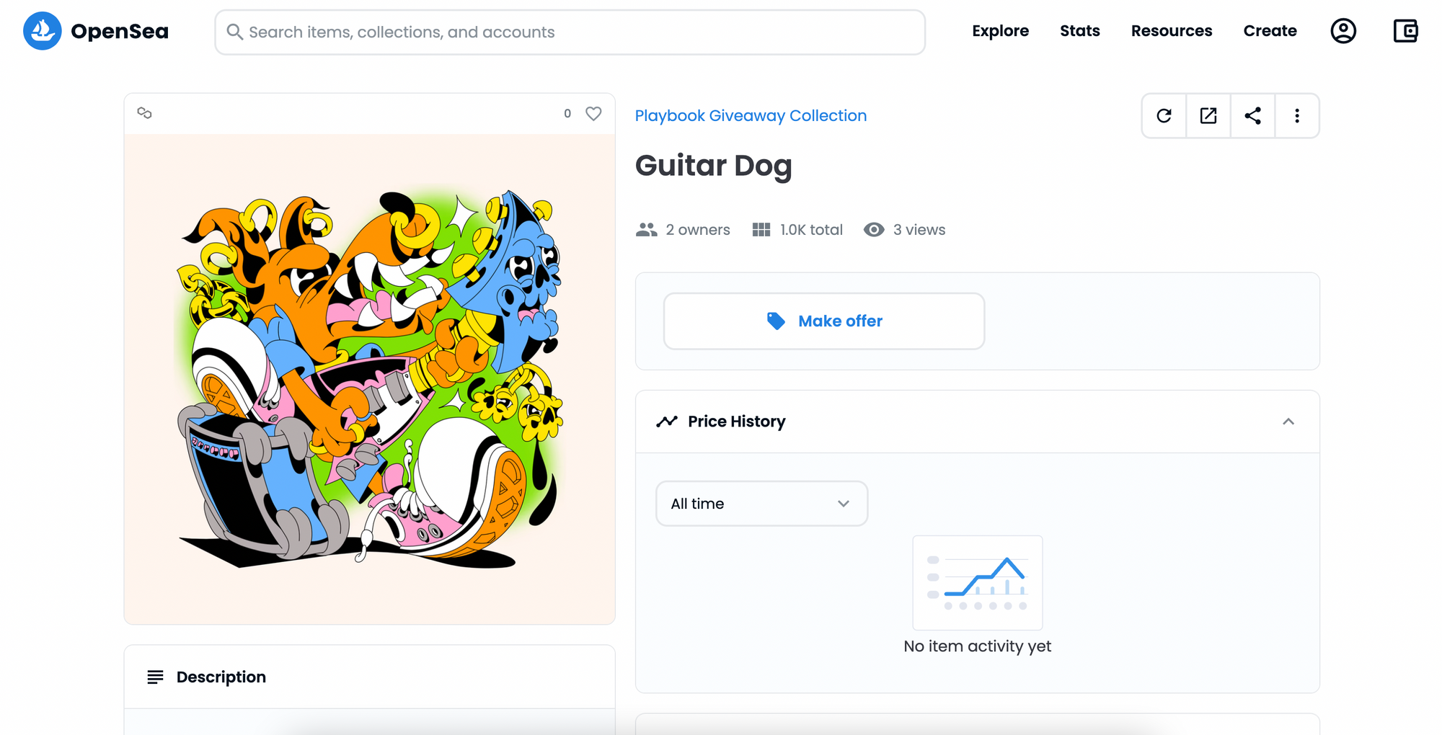
Task: Open the account profile icon
Action: (1343, 31)
